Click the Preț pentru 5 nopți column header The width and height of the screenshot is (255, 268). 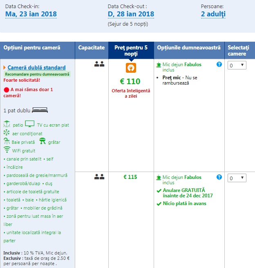tap(131, 51)
